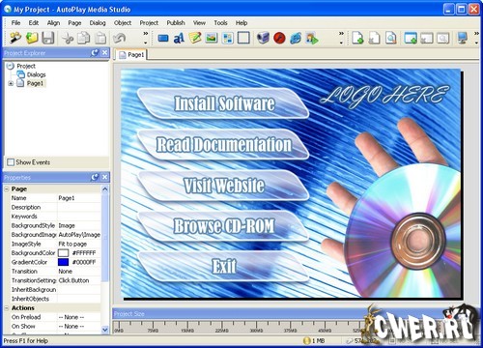Click the Visit Website page button

pyautogui.click(x=223, y=186)
